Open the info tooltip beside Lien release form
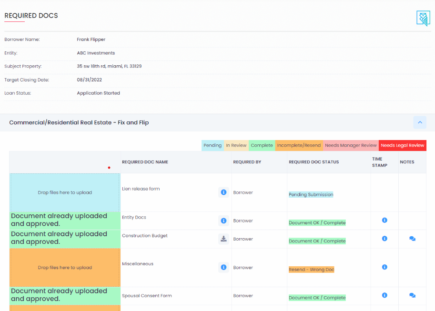The image size is (435, 311). 223,192
